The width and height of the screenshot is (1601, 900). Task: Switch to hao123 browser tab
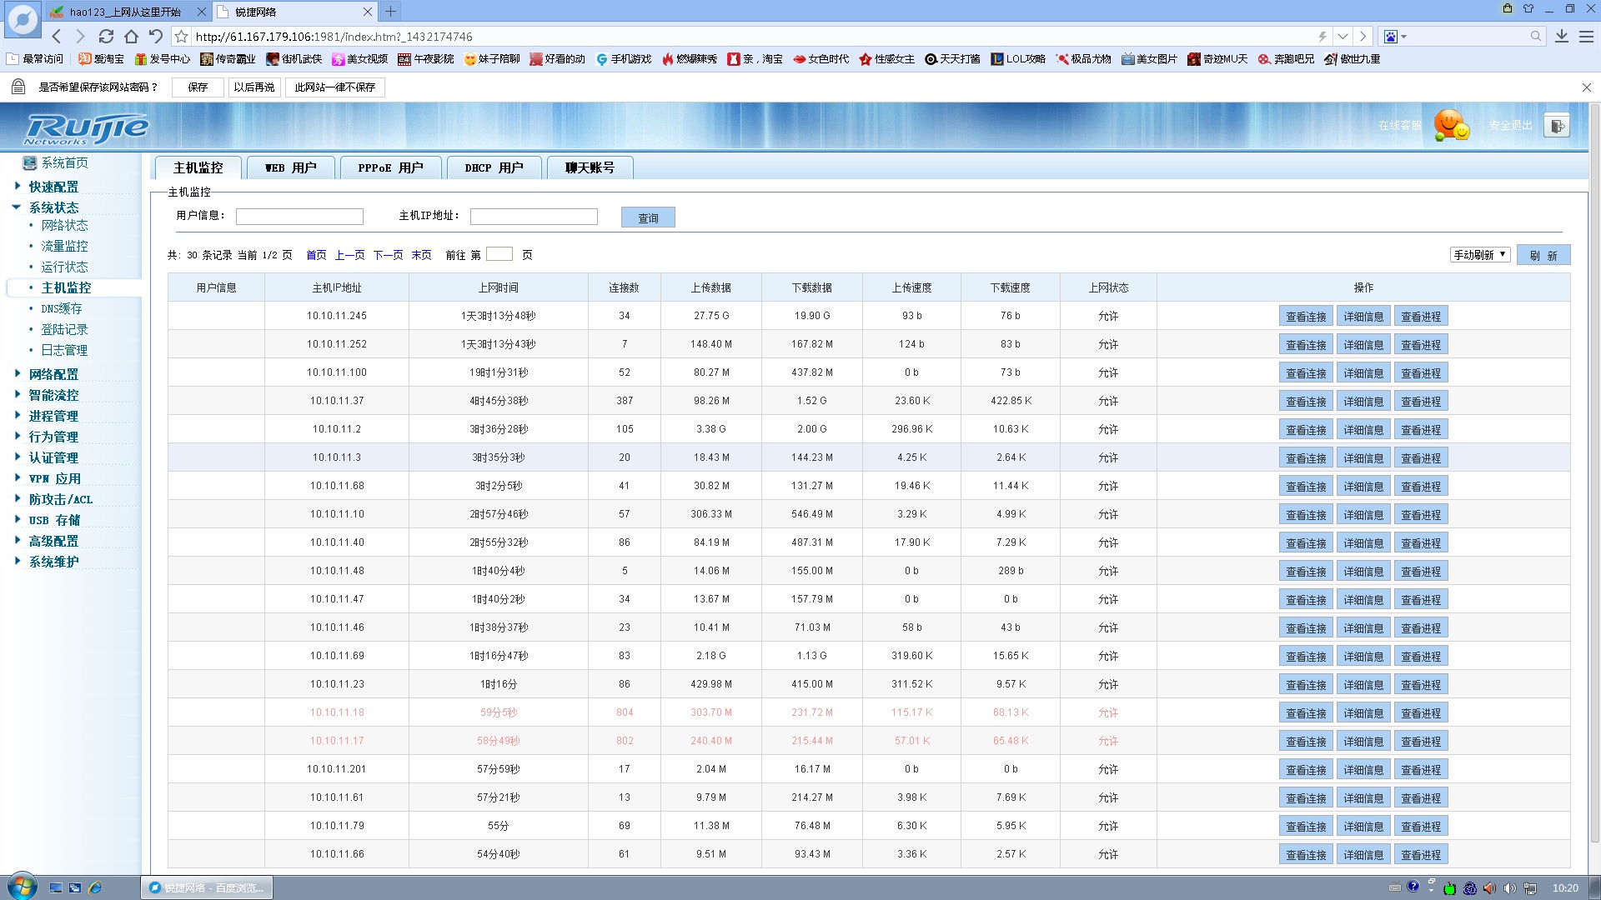(x=125, y=12)
